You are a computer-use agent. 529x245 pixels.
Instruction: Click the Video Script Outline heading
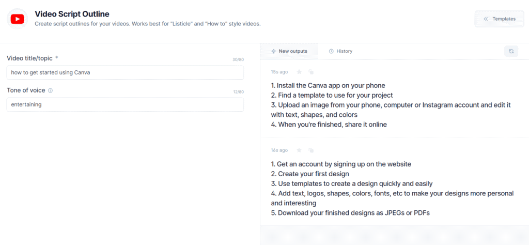pos(72,14)
